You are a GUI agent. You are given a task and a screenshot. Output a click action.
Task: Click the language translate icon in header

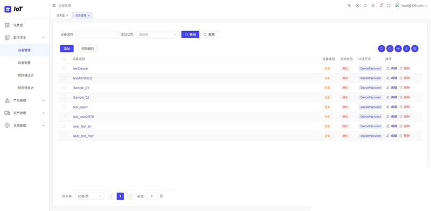tap(349, 5)
